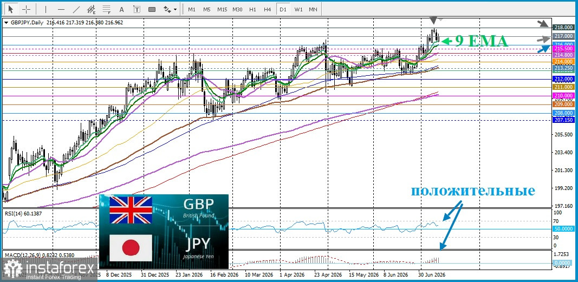
Task: Click the 30 Jun 2026 date label
Action: click(431, 275)
